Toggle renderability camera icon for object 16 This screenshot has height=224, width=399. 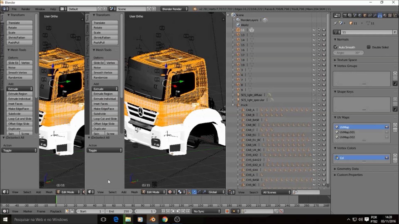[x=324, y=50]
